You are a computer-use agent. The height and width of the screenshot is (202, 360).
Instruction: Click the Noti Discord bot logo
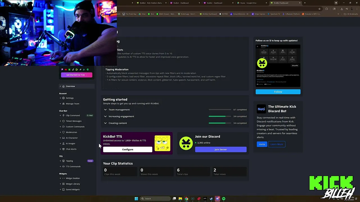point(261,109)
